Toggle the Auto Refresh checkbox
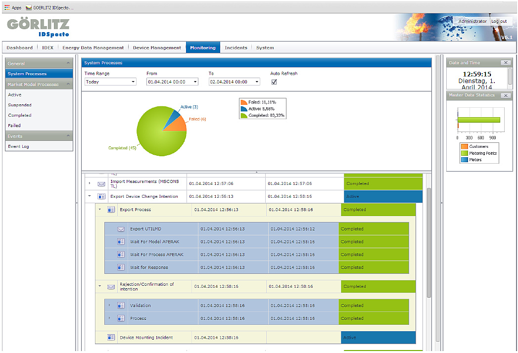 (274, 82)
